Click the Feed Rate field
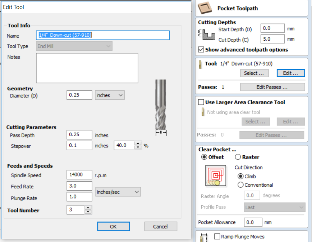Image resolution: width=312 pixels, height=242 pixels. (79, 186)
